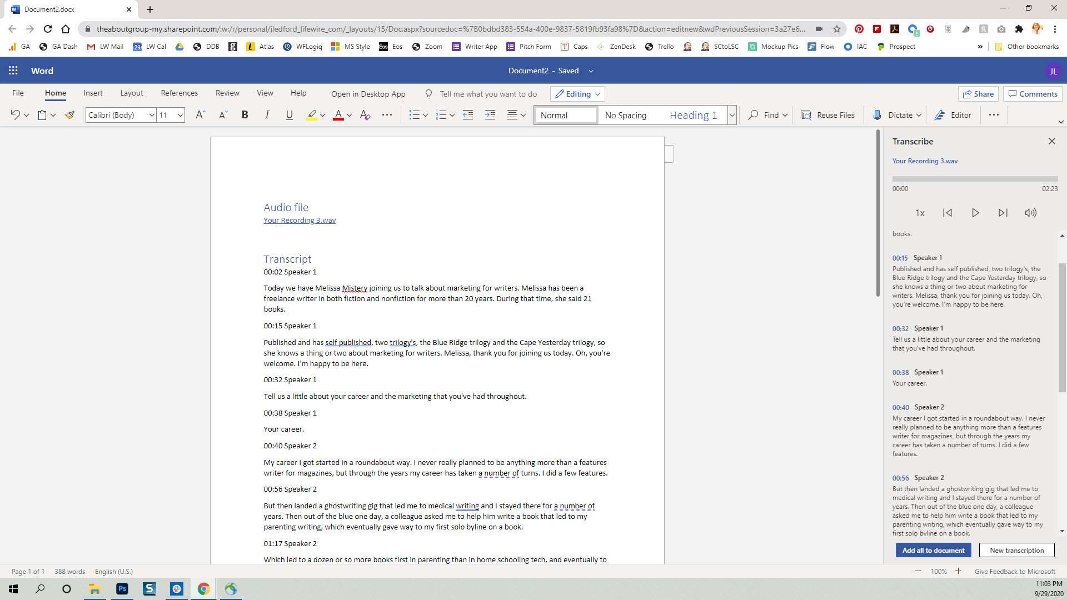Select the Italic formatting icon
1067x600 pixels.
(x=266, y=116)
